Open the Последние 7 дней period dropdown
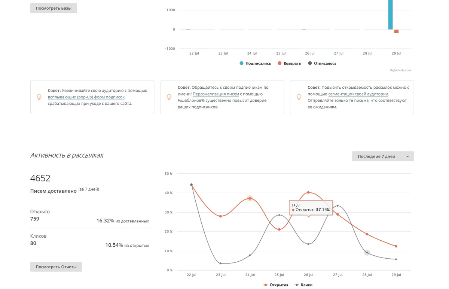This screenshot has height=289, width=449. pyautogui.click(x=383, y=156)
